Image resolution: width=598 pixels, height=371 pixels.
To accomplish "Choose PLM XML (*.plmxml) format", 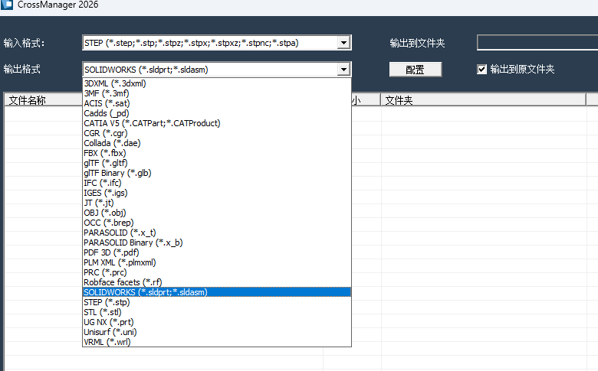I will click(x=217, y=262).
